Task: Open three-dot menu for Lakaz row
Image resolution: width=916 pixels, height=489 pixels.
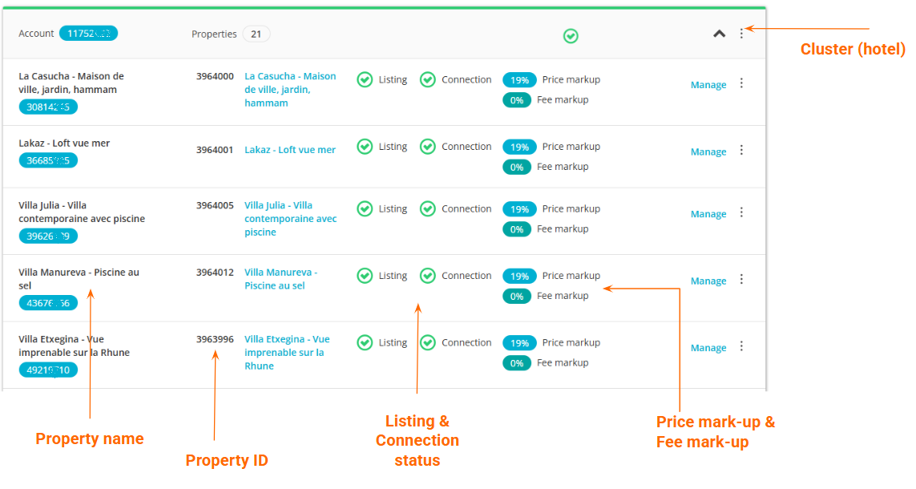Action: 741,150
